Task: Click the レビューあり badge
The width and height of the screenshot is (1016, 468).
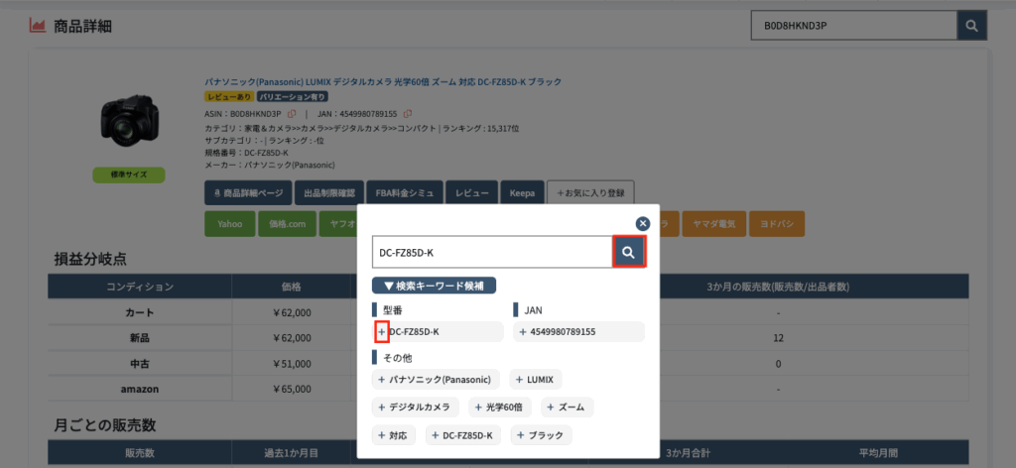Action: pos(229,97)
